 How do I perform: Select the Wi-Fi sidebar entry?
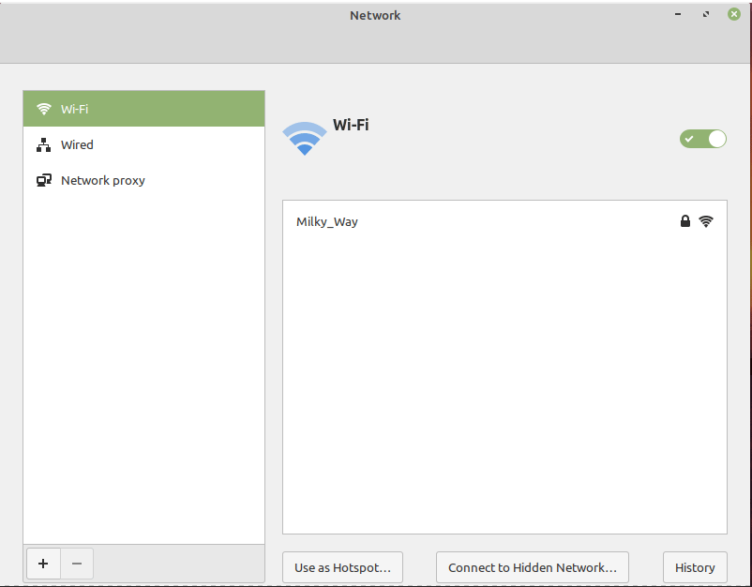click(143, 109)
